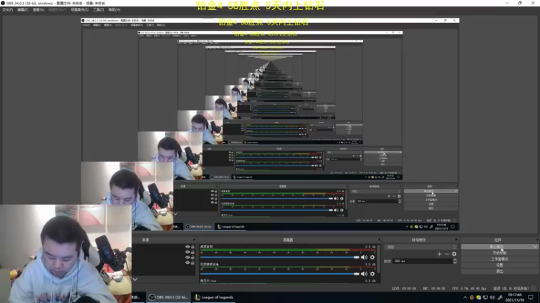Open transition properties gear icon
This screenshot has height=303, width=540.
[454, 254]
